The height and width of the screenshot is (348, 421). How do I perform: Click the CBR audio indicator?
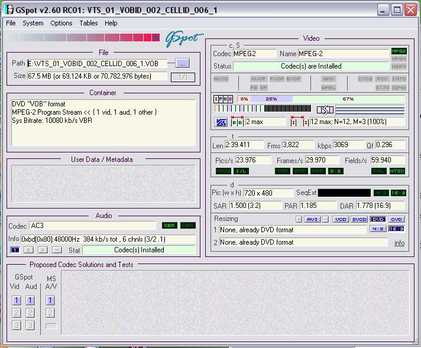(170, 225)
